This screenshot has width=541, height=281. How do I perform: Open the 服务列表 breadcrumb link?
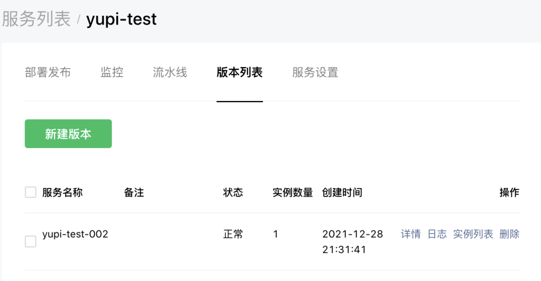click(x=36, y=19)
